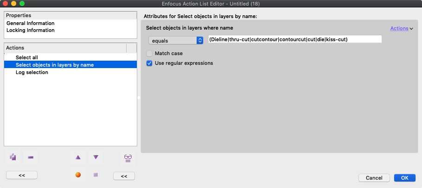Uncheck Use regular expressions
Viewport: 422px width, 188px height.
click(x=149, y=63)
